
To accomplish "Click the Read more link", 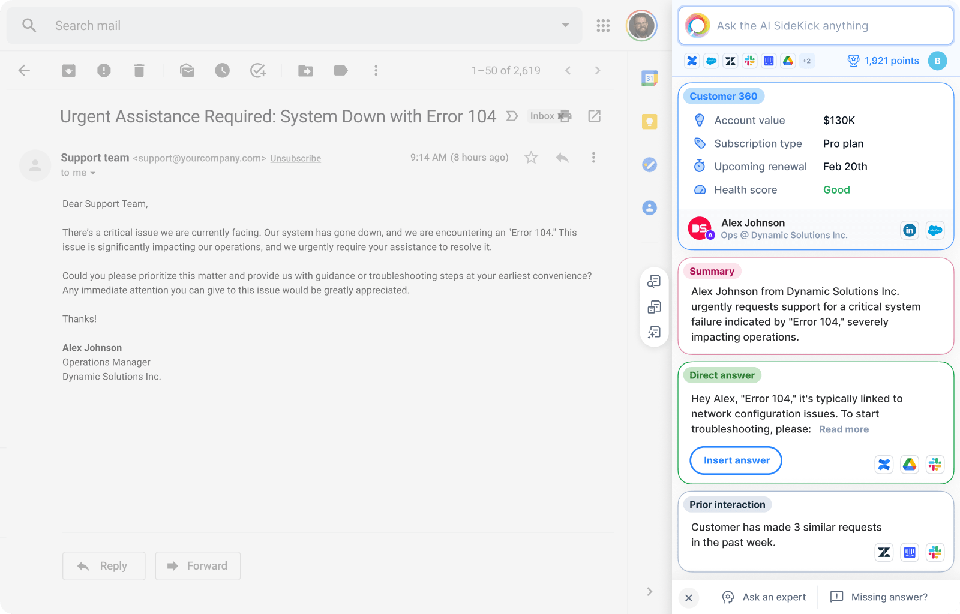I will [x=844, y=429].
